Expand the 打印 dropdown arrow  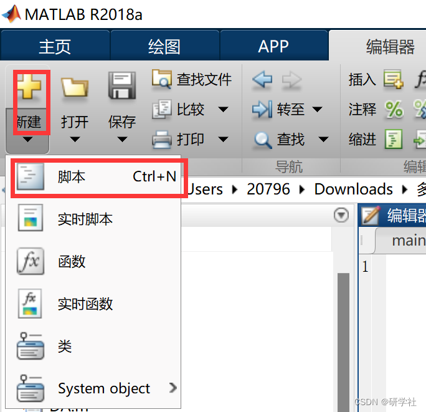coord(223,140)
